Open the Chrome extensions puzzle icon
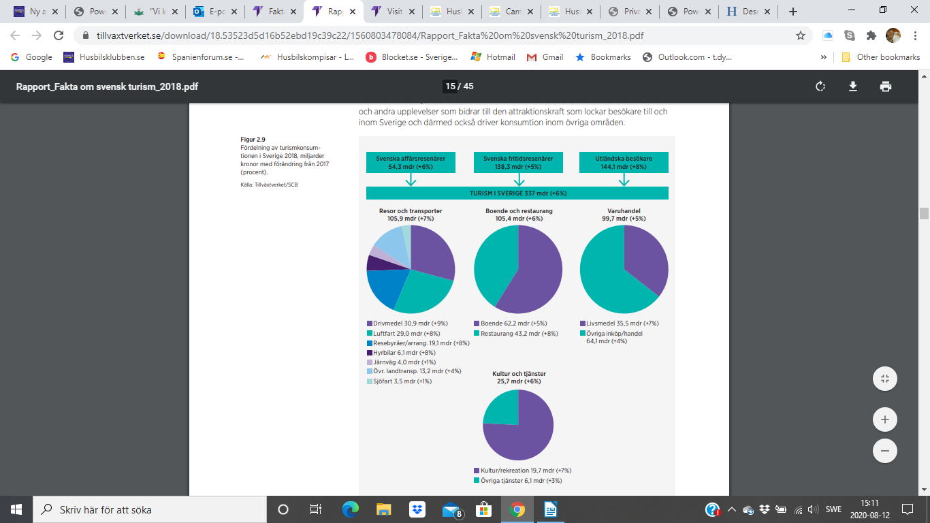930x523 pixels. point(871,35)
